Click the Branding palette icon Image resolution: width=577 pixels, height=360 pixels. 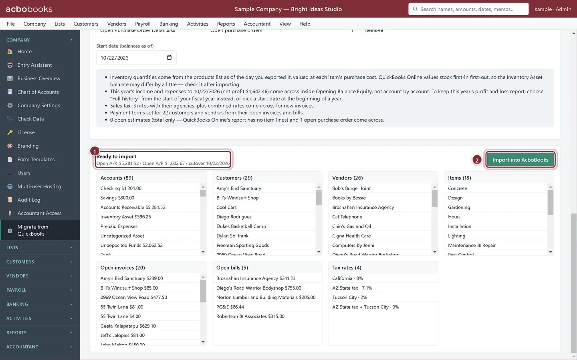pos(10,146)
